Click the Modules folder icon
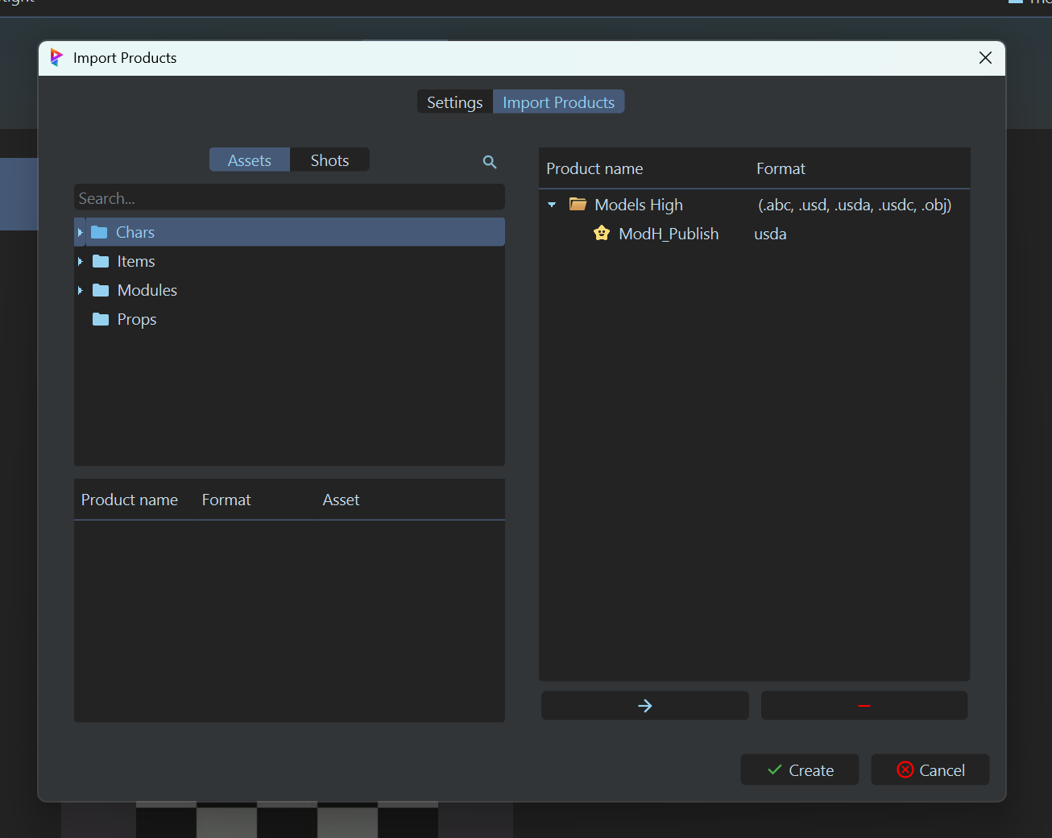This screenshot has width=1052, height=838. [x=101, y=290]
